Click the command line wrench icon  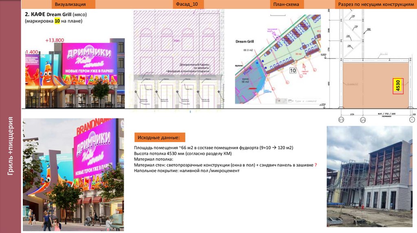(x=284, y=101)
